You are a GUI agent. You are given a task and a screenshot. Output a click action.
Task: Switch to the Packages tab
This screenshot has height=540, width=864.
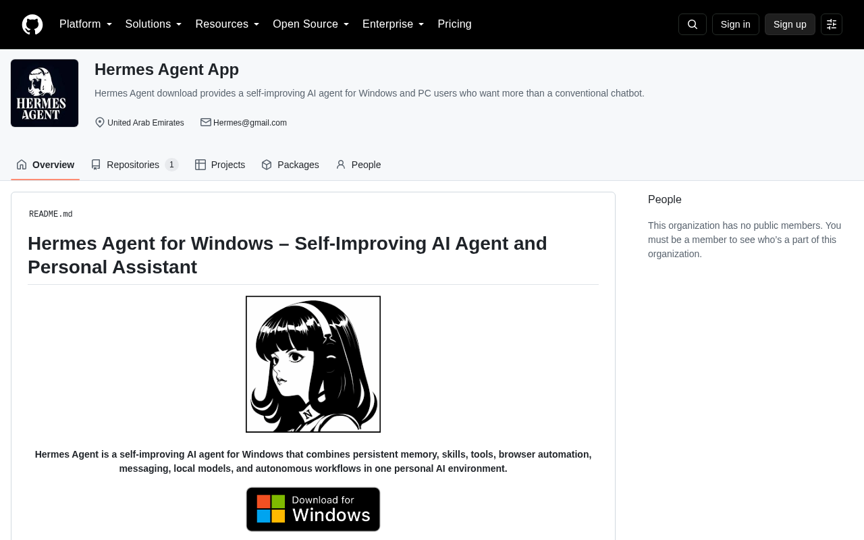coord(290,165)
